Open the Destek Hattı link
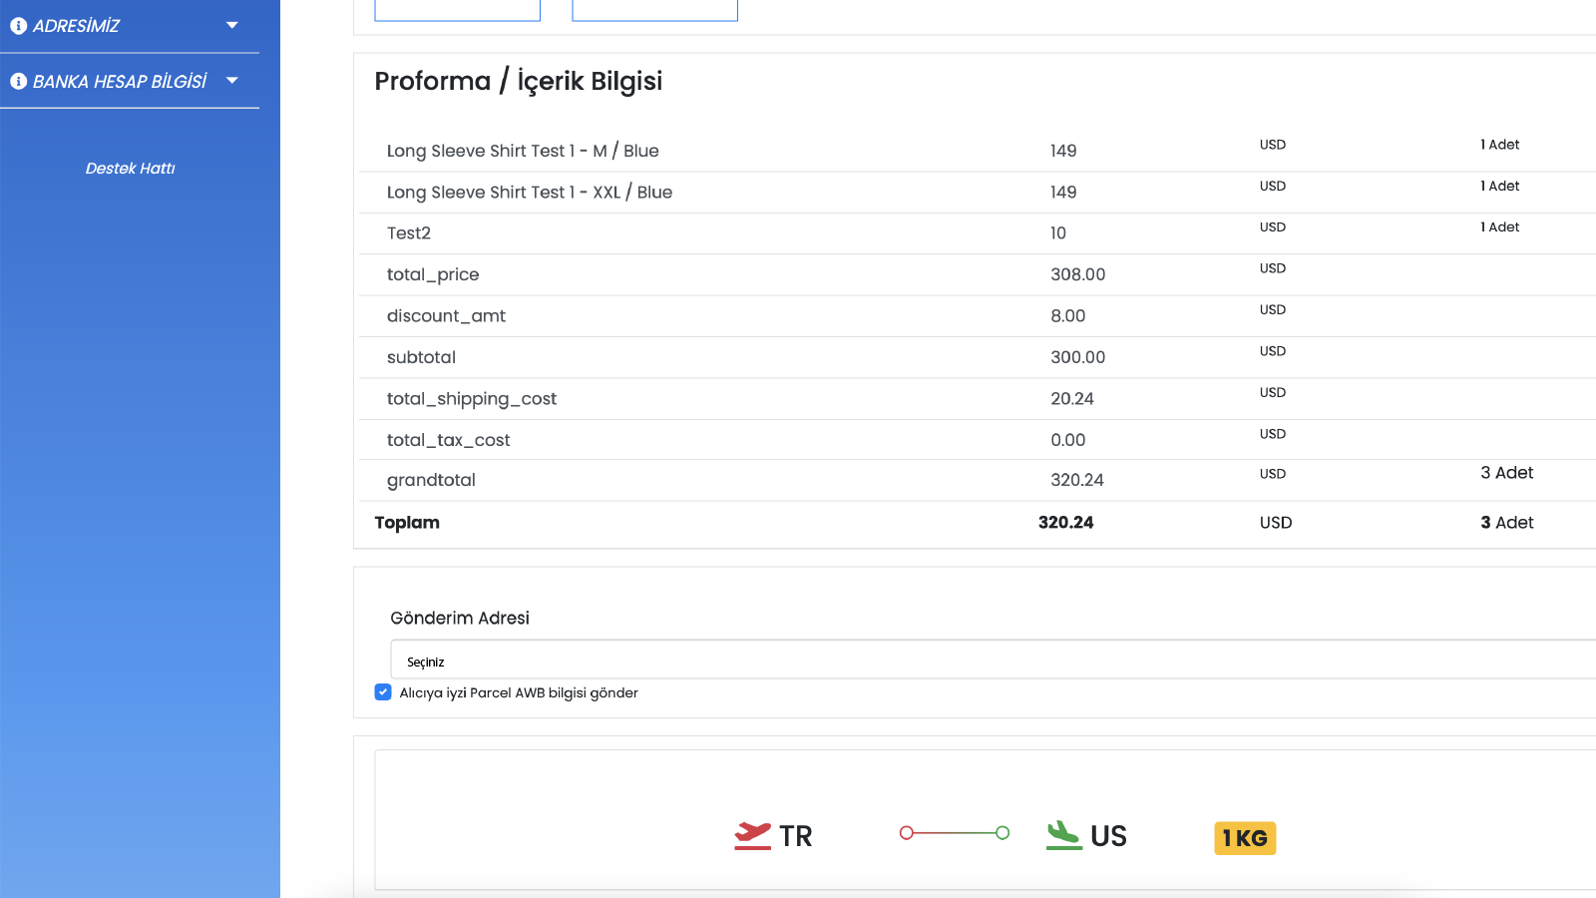 tap(130, 169)
